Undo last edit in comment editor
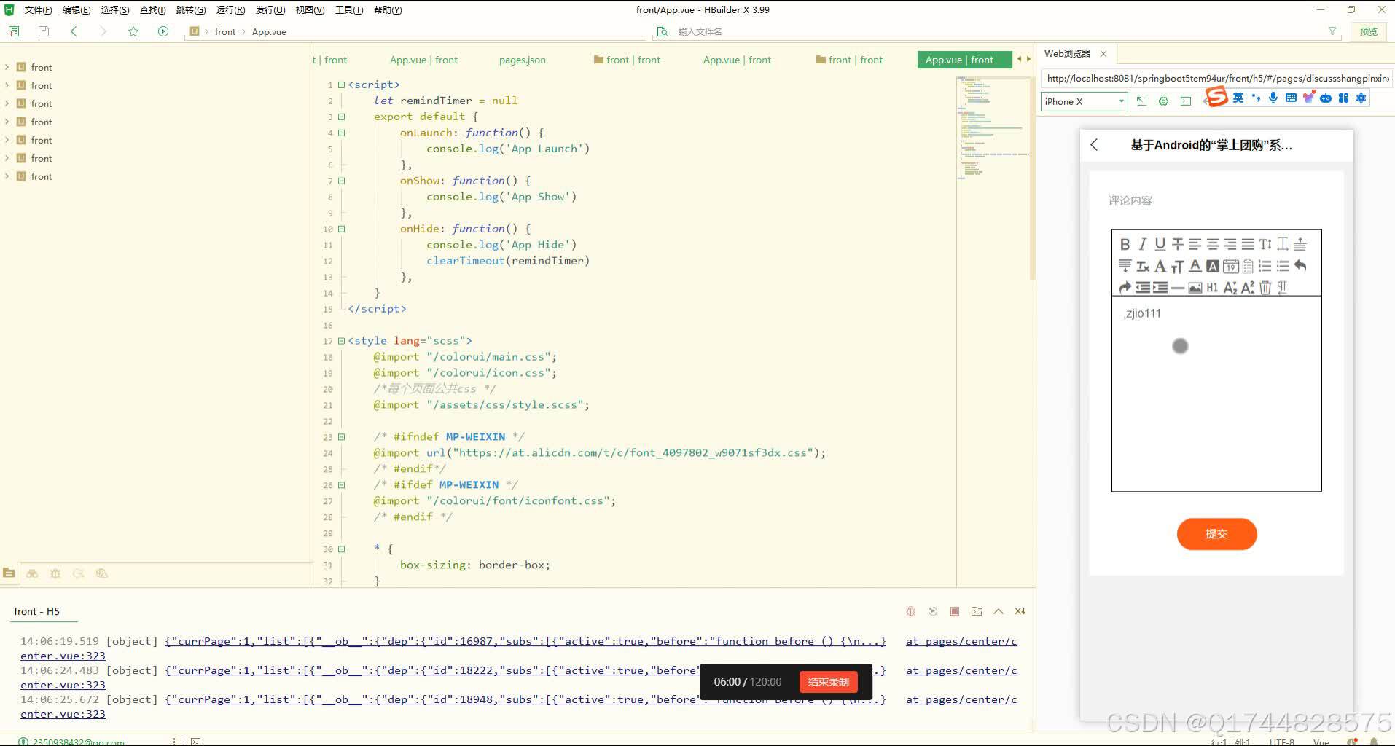The image size is (1395, 746). (1300, 267)
